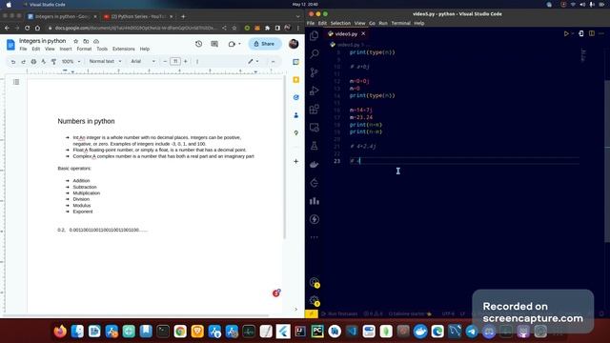
Task: Decrease font size with minus button
Action: pyautogui.click(x=165, y=61)
